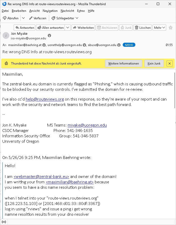Click contact icon beside abuse@uoregon.edu
The height and width of the screenshot is (225, 176).
point(119,45)
